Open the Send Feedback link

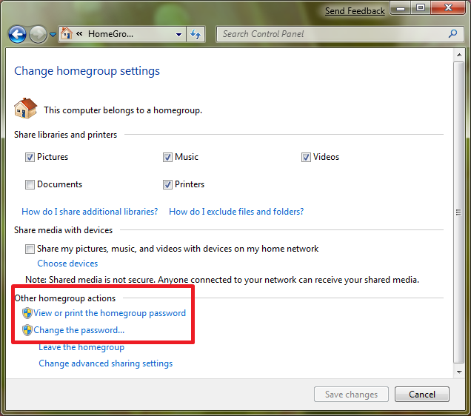[355, 11]
